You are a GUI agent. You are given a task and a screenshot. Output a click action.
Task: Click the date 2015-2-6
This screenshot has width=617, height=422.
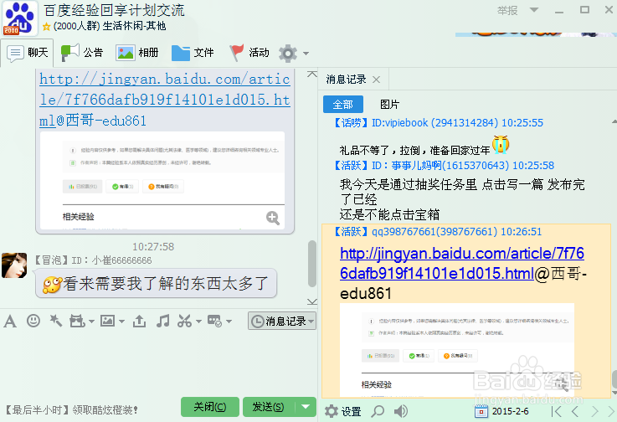click(x=510, y=412)
